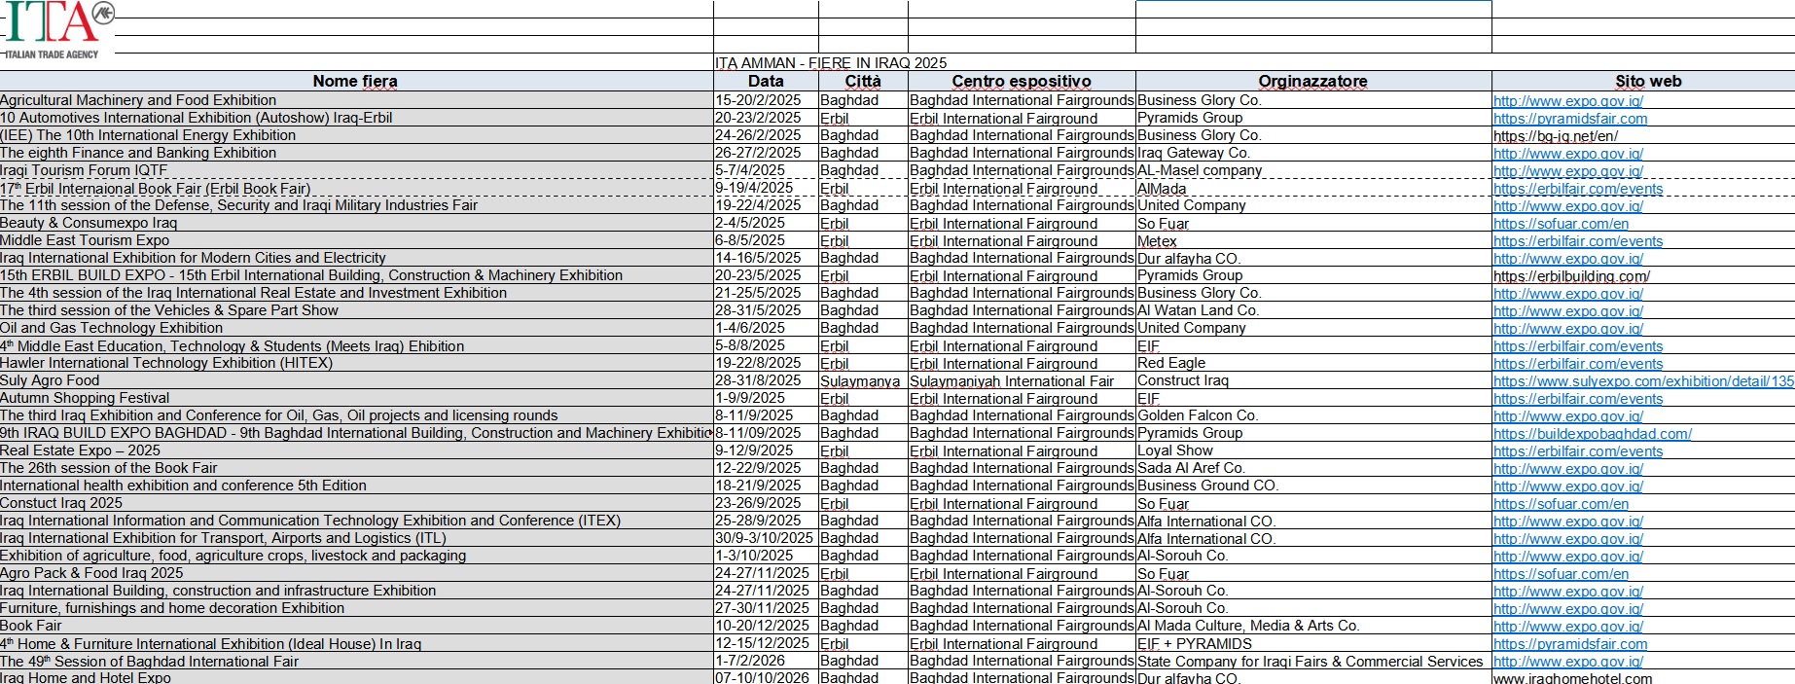
Task: Select the "Sulaymaniyah International Fair" venue cell
Action: coord(1022,380)
